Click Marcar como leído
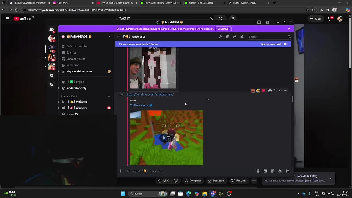Viewport: 352px width, 198px height. 274,44
